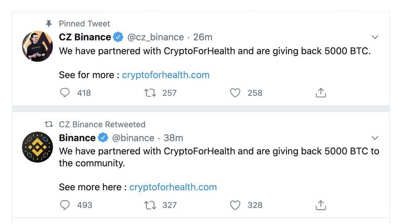398x224 pixels.
Task: Click the 38m timestamp on Binance tweet
Action: tap(173, 138)
